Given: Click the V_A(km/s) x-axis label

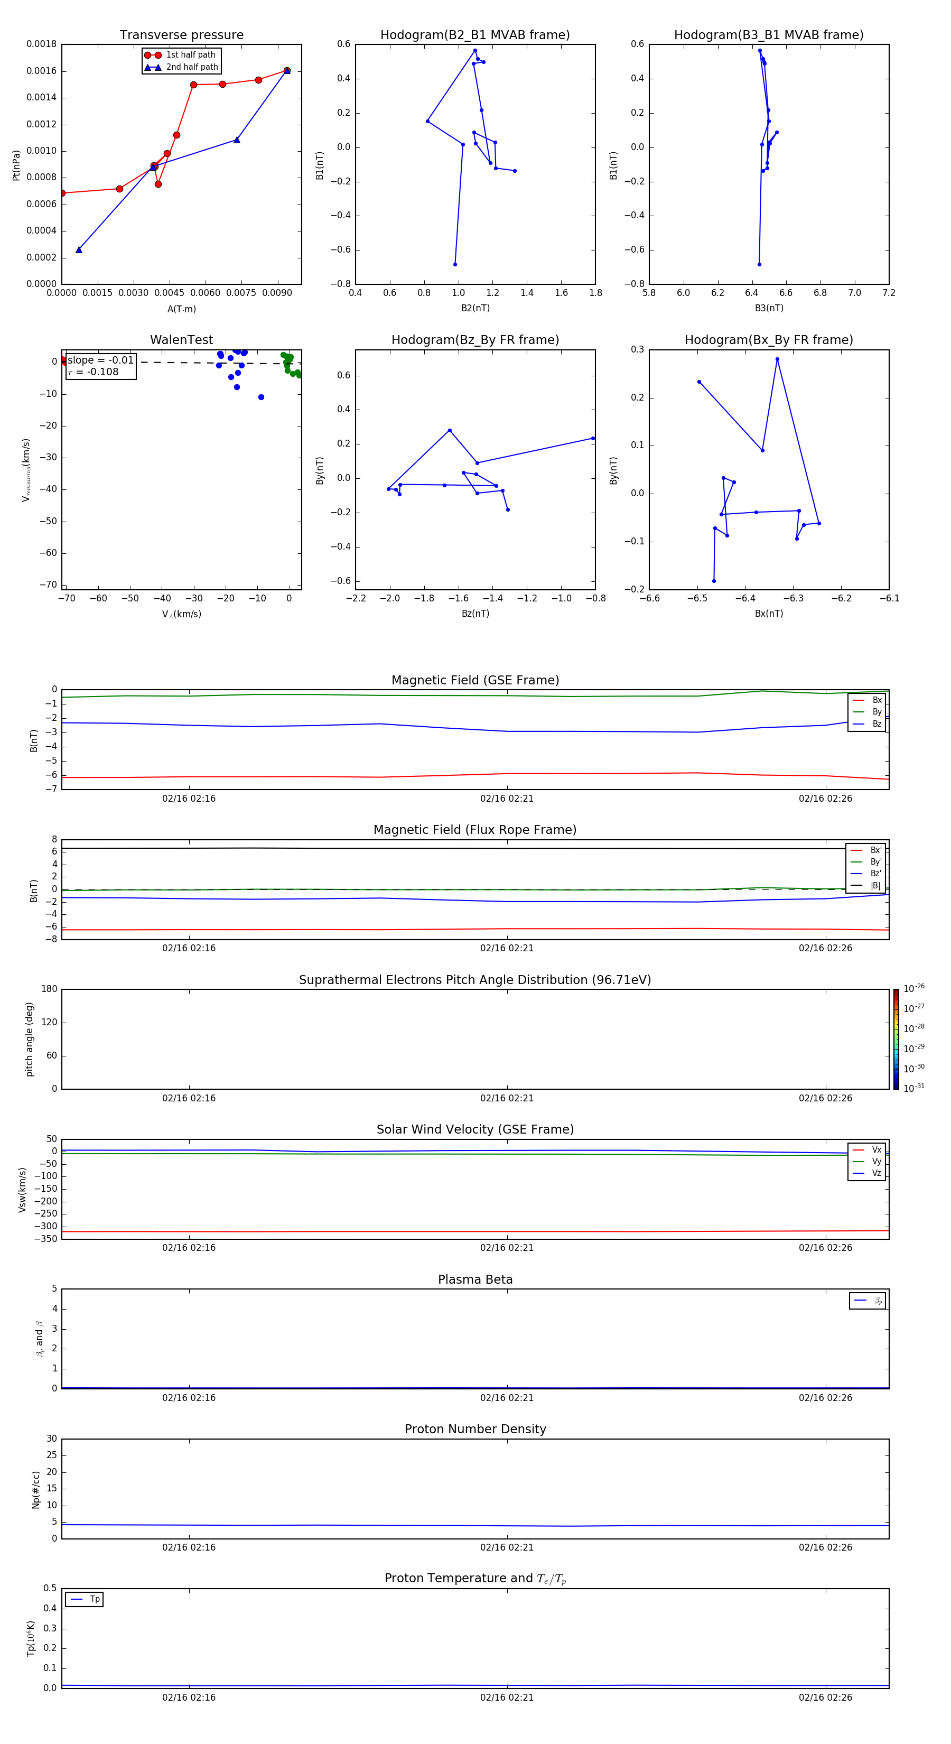Looking at the screenshot, I should click(x=181, y=614).
